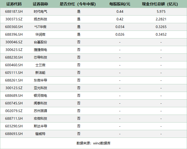Select the name 时代电气
The width and height of the screenshot is (187, 149).
40,11
